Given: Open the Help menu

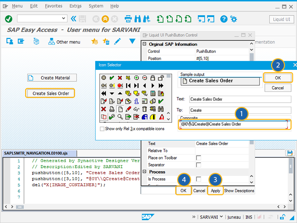Looking at the screenshot, I should click(114, 6).
